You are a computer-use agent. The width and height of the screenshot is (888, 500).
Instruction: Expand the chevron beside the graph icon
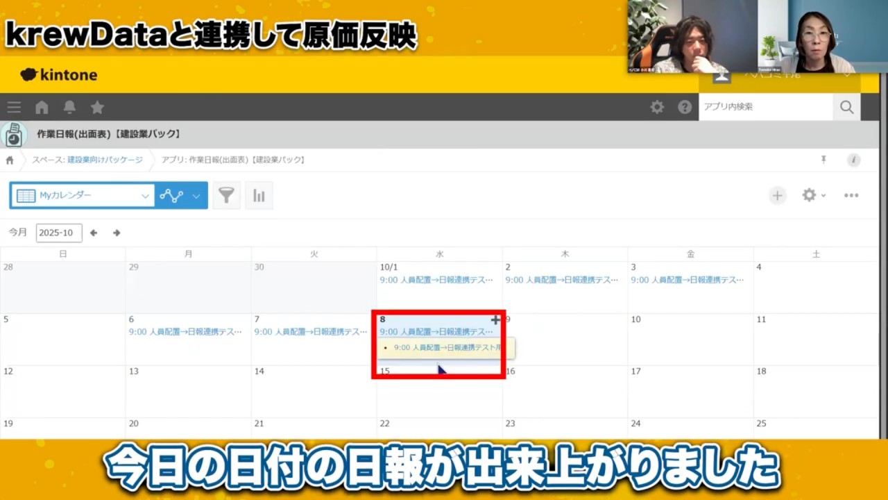[x=195, y=195]
